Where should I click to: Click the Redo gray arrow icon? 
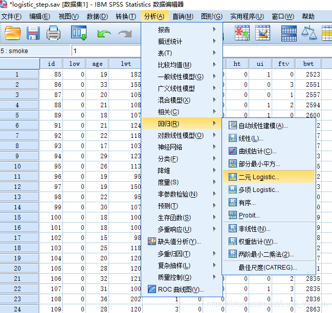coord(125,34)
